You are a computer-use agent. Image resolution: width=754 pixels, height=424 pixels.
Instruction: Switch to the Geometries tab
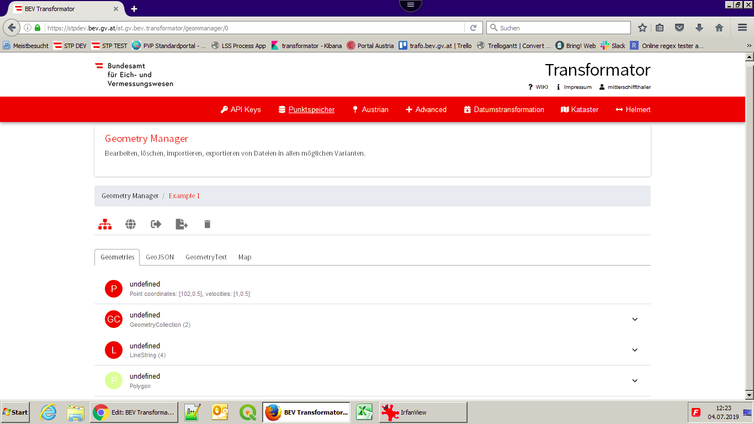(117, 257)
